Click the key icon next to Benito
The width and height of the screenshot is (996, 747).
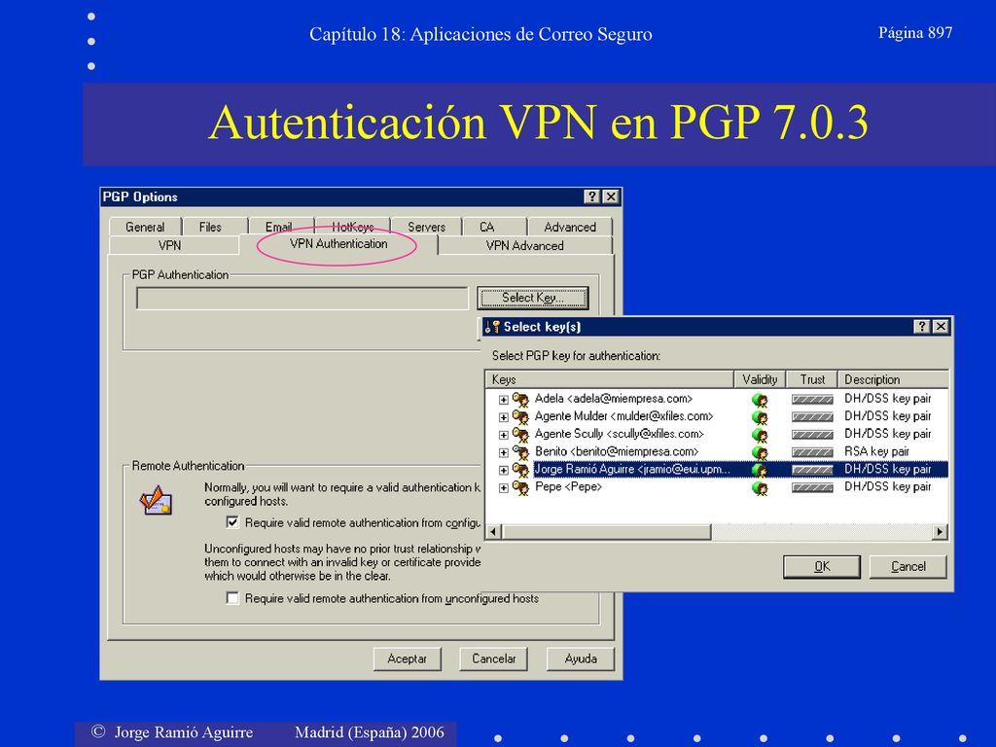coord(520,452)
